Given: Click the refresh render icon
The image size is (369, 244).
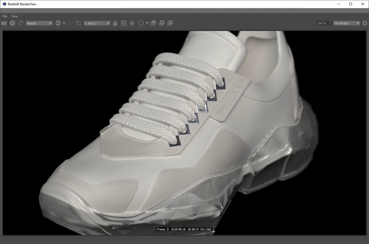Looking at the screenshot, I should [21, 23].
